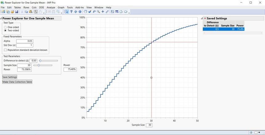This screenshot has width=265, height=135.
Task: Select the Arrow cursor tool
Action: 67,12
